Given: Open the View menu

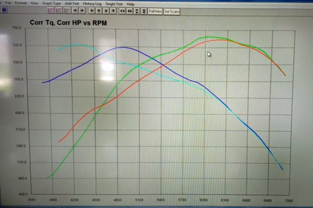Looking at the screenshot, I should coord(35,3).
